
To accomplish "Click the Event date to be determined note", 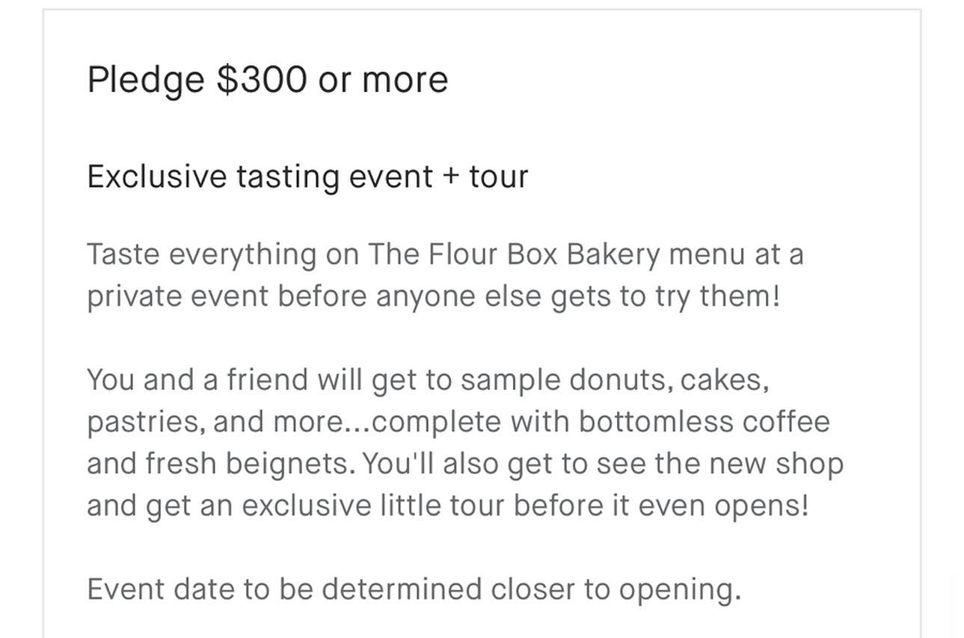I will pos(414,589).
